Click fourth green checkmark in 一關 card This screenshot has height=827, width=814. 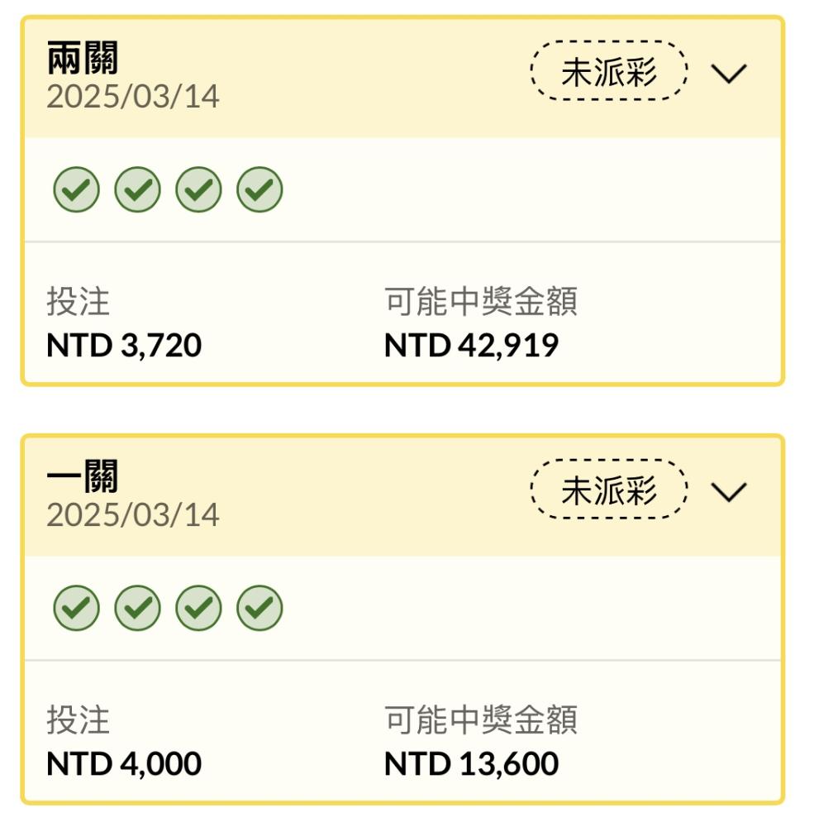click(260, 608)
